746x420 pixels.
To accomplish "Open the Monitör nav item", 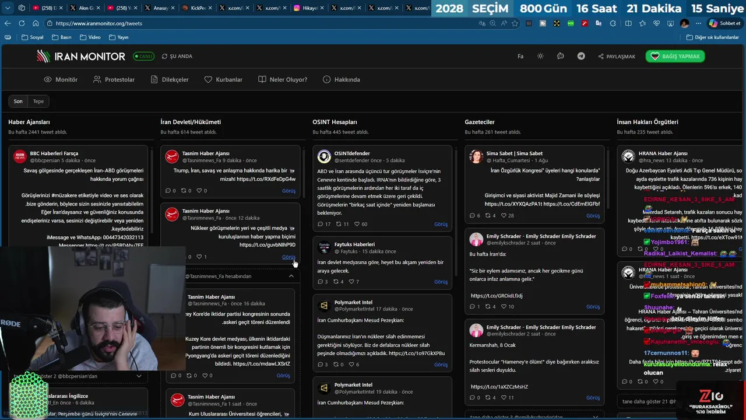I will tap(61, 79).
